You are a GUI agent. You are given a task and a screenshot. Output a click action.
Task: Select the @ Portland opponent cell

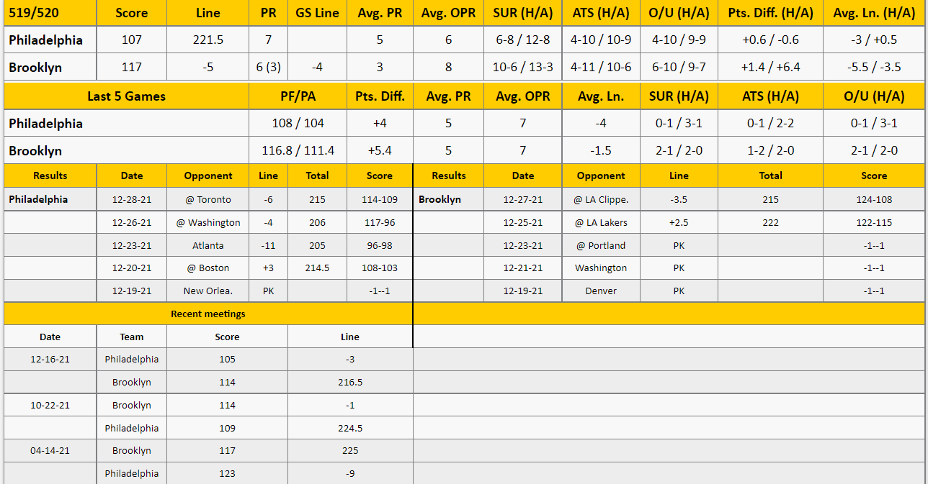pos(601,245)
